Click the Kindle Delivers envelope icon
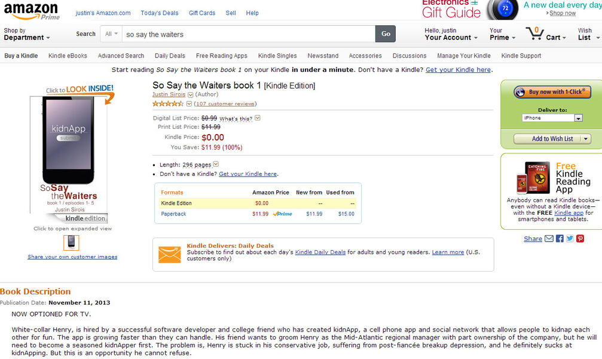 point(169,254)
